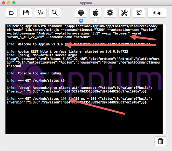Open Android settings via the robot icon
This screenshot has width=172, height=151.
coord(81,13)
